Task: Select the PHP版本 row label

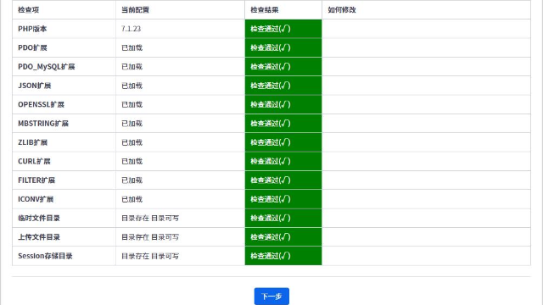Action: click(x=32, y=29)
